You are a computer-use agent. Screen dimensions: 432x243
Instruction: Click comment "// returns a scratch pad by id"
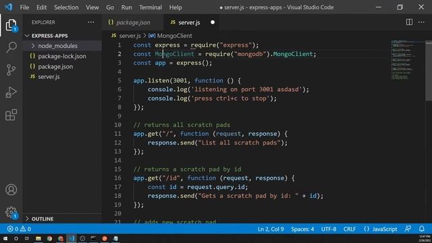tap(187, 169)
